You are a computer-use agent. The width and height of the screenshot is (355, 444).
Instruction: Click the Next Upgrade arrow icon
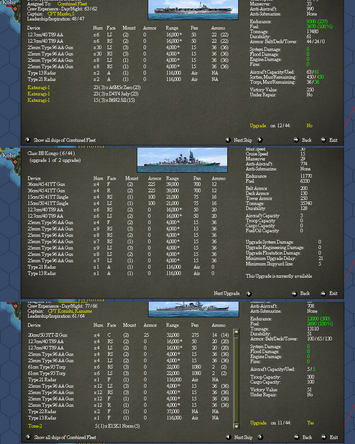coord(249,294)
